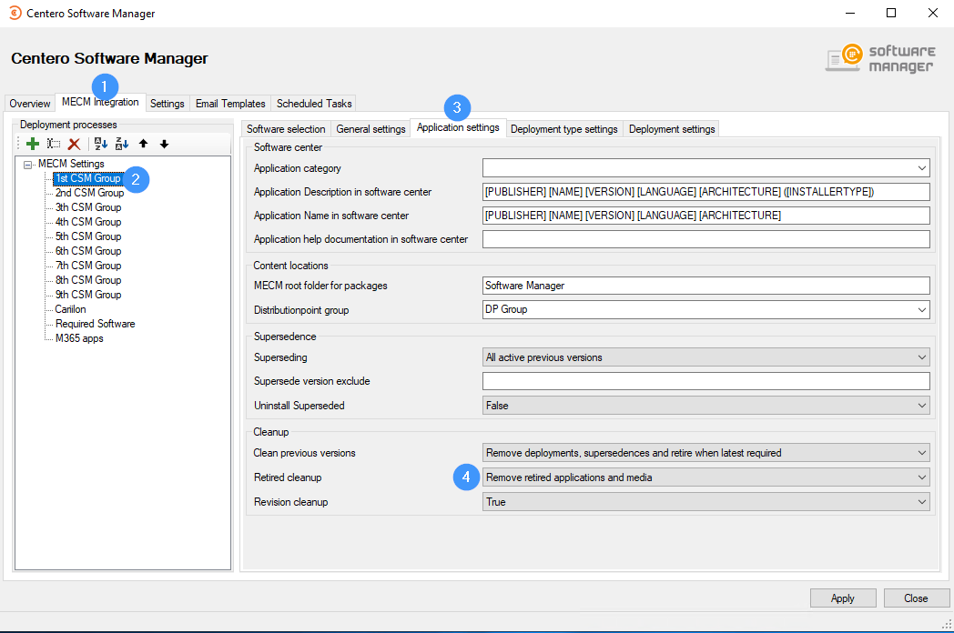
Task: Collapse the MECM Settings tree node
Action: (x=28, y=165)
